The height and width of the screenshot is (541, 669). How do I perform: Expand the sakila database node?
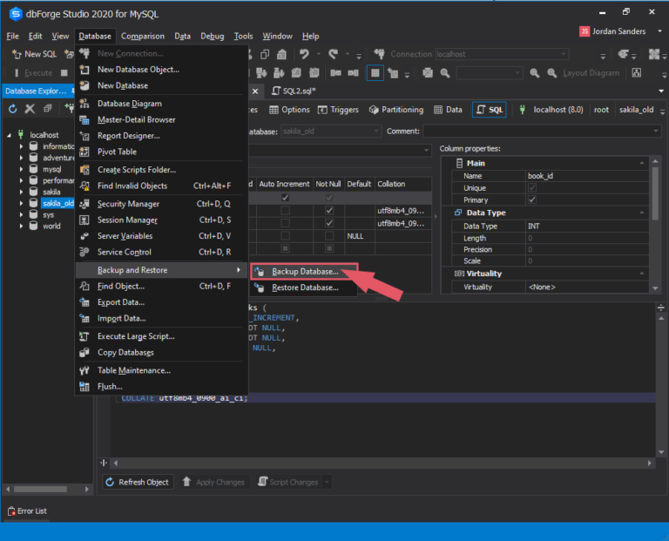click(x=22, y=192)
